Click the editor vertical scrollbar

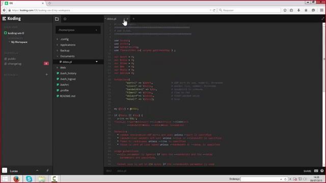point(324,95)
